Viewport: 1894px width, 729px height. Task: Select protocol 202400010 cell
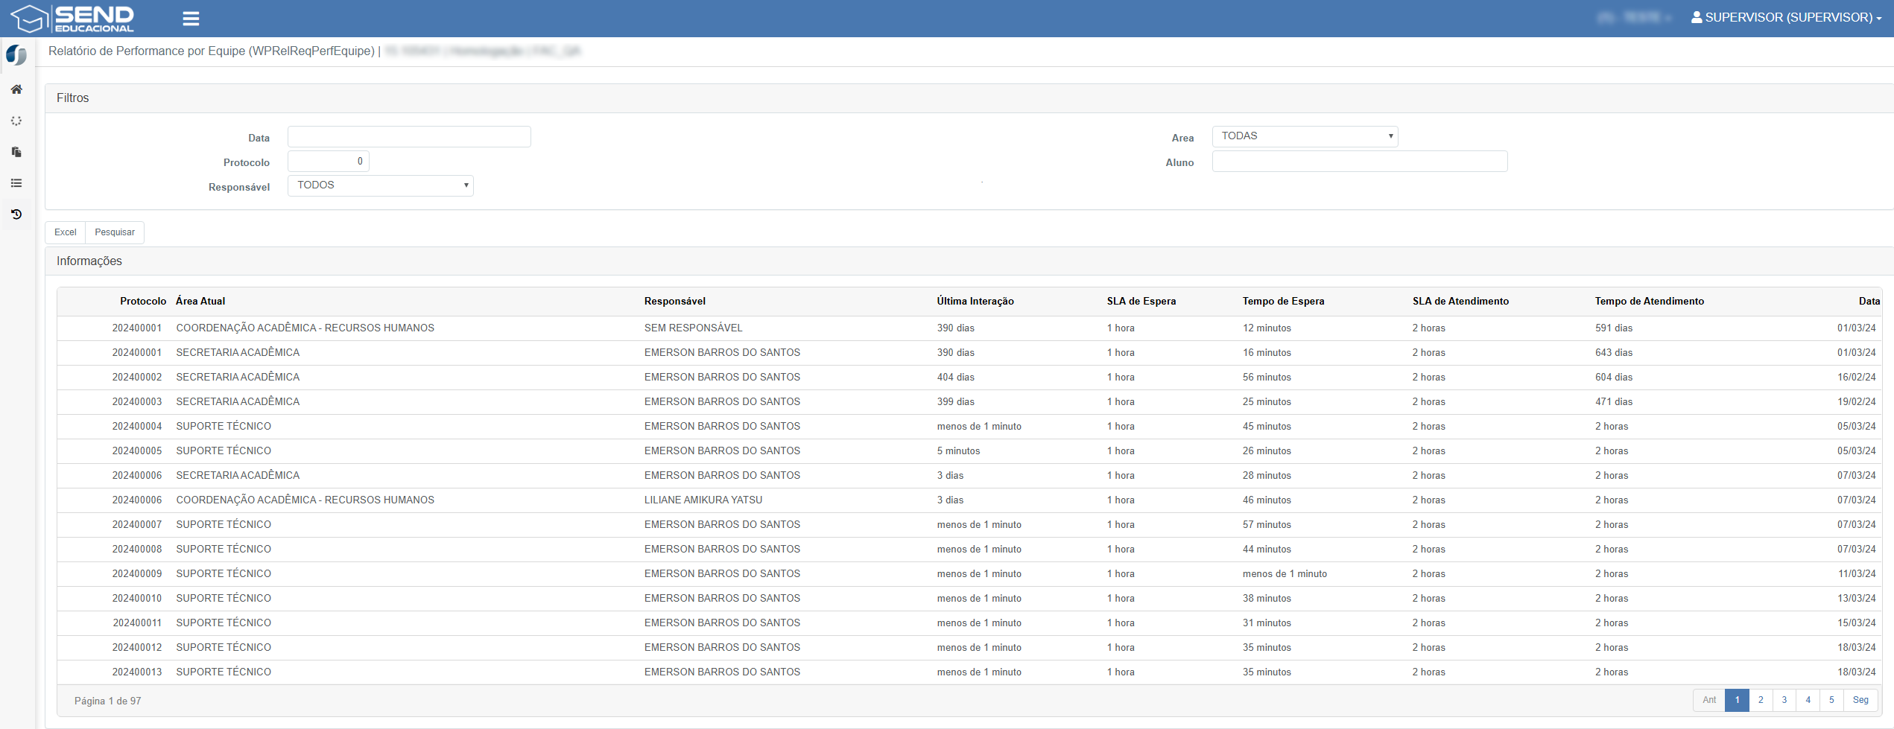(137, 599)
